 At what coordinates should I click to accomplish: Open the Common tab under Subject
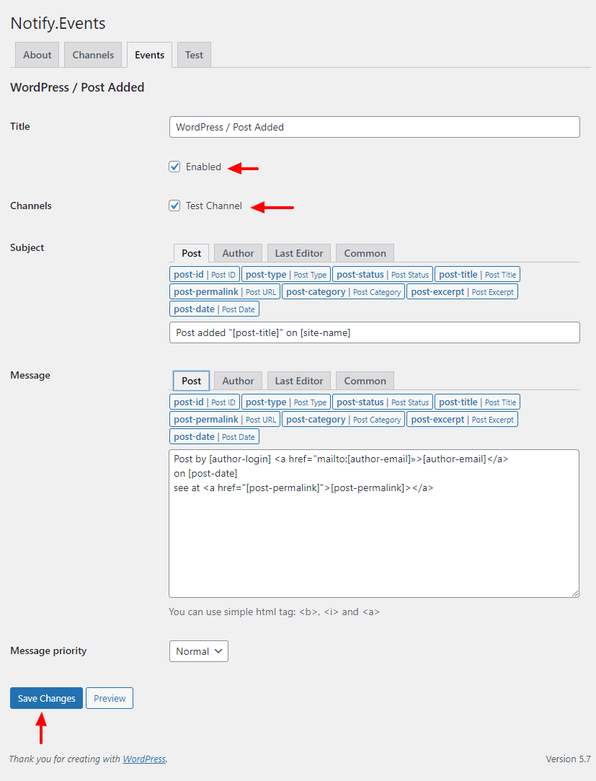pos(365,253)
